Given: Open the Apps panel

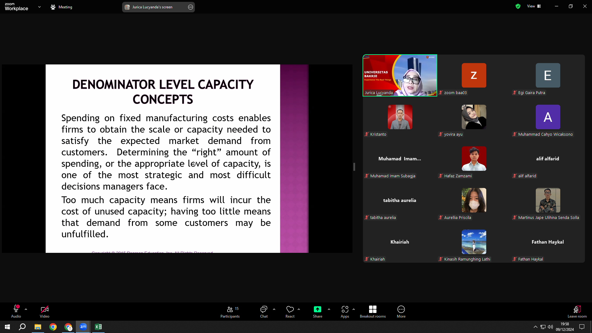Looking at the screenshot, I should pyautogui.click(x=345, y=311).
